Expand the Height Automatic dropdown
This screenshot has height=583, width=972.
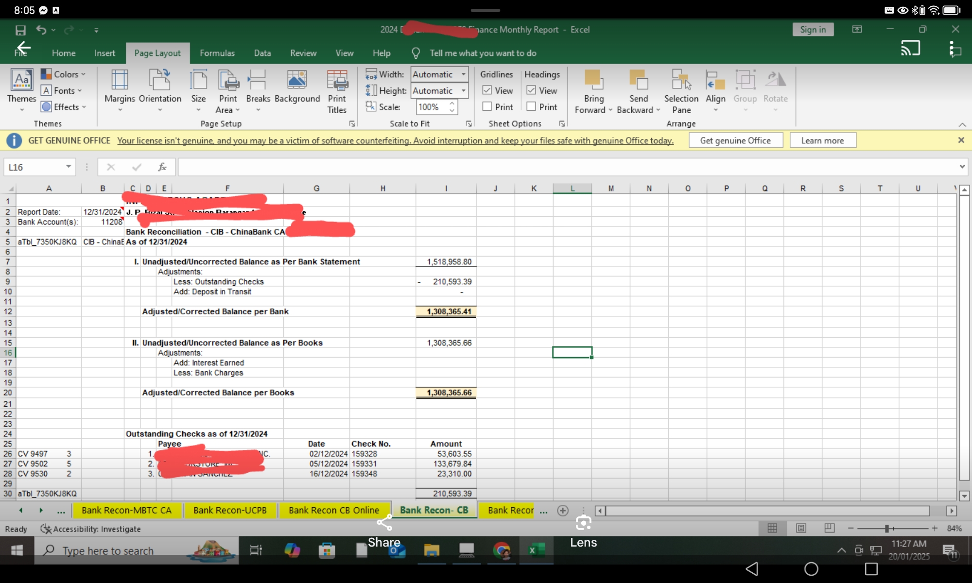pos(464,91)
